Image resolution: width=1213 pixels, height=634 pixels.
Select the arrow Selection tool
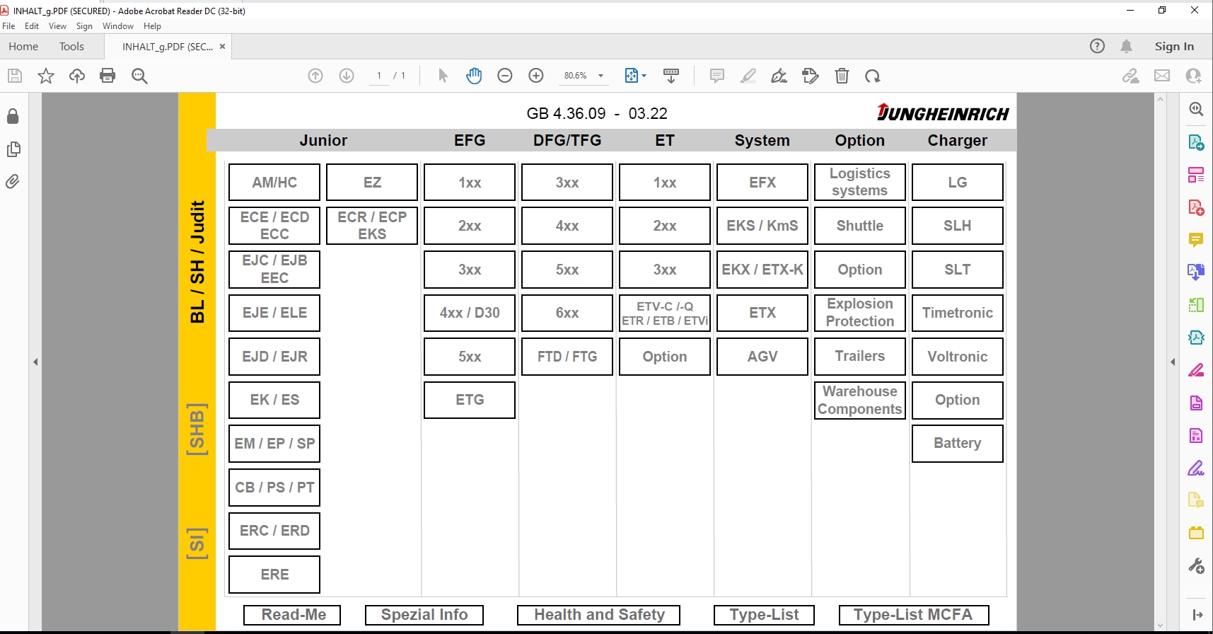click(443, 76)
